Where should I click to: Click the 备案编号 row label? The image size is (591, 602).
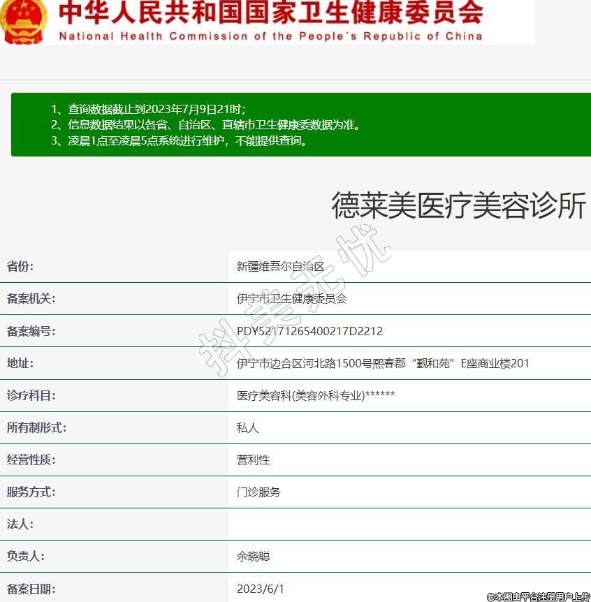coord(31,331)
